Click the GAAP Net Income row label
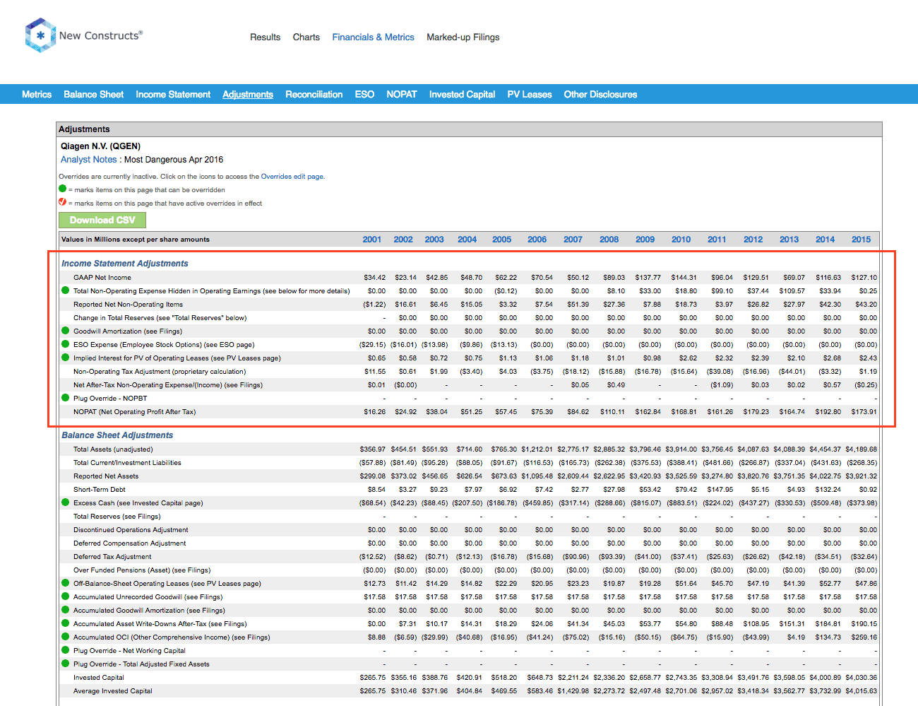Screen dimensions: 918x706 point(102,278)
